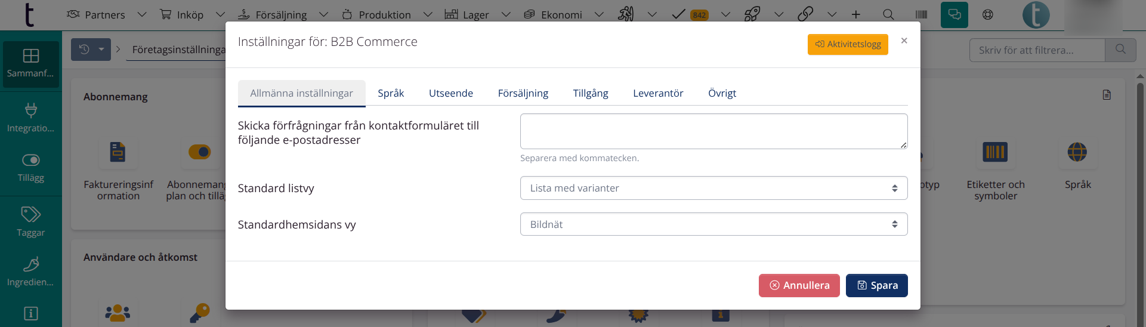Click the round t profile avatar
The width and height of the screenshot is (1146, 327).
point(1036,15)
